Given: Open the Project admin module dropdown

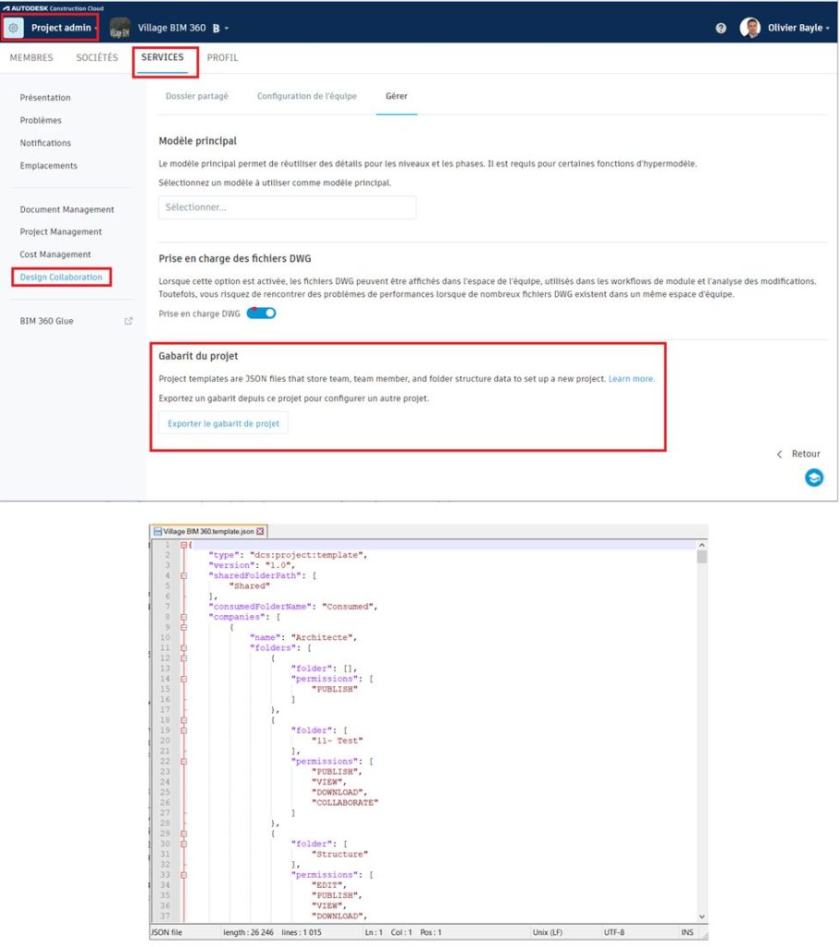Looking at the screenshot, I should click(x=64, y=28).
